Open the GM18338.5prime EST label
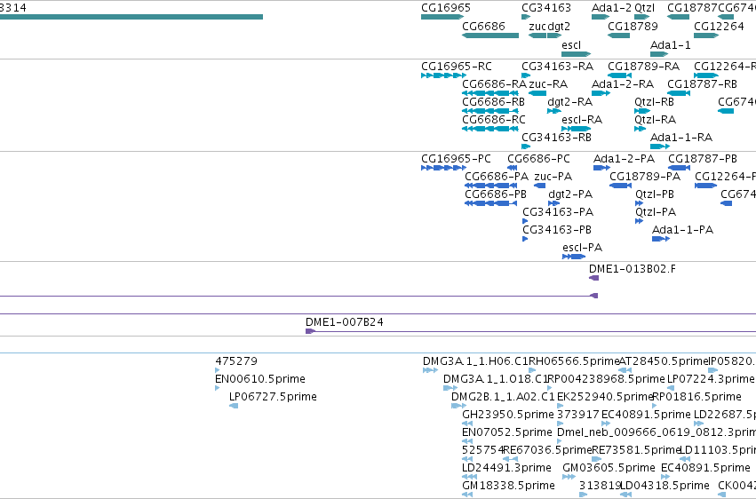The width and height of the screenshot is (756, 499). (x=509, y=486)
